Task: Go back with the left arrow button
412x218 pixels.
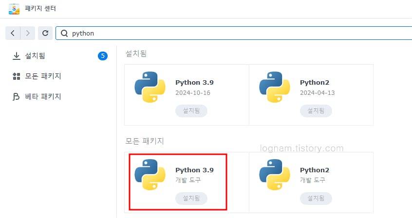Action: (x=13, y=33)
